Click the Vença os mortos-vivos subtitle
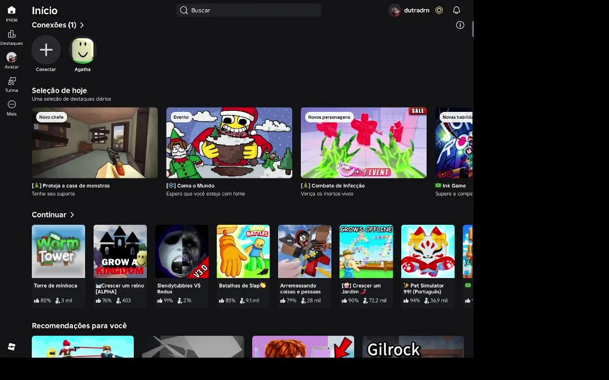 (x=327, y=194)
